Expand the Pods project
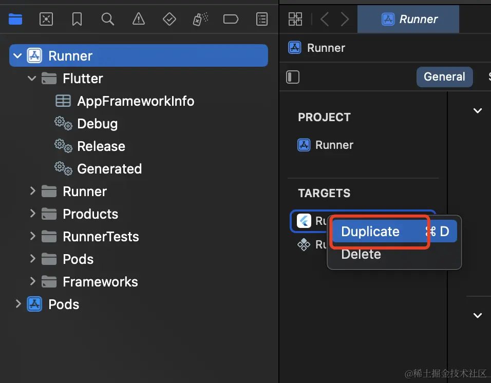The width and height of the screenshot is (491, 383). [18, 304]
